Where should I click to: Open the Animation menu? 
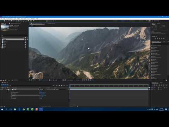point(24,19)
